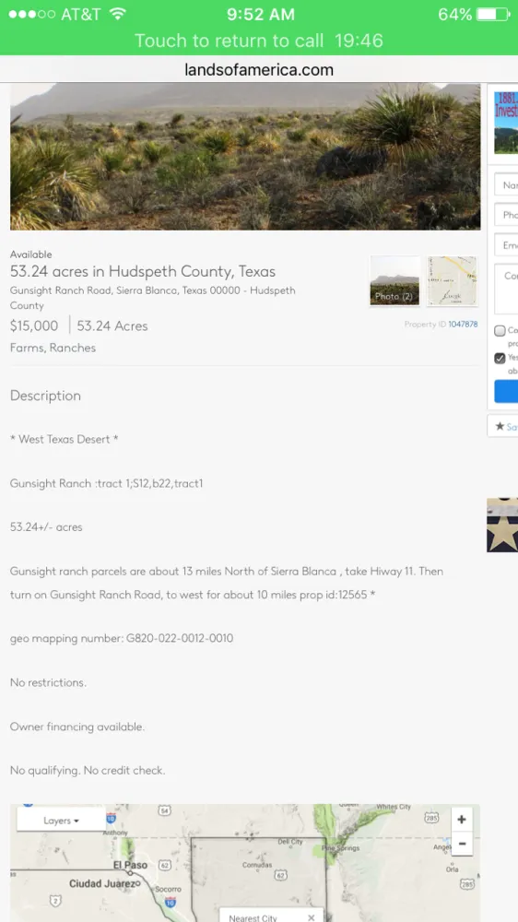Click the comments text area
The height and width of the screenshot is (922, 518).
coord(506,289)
